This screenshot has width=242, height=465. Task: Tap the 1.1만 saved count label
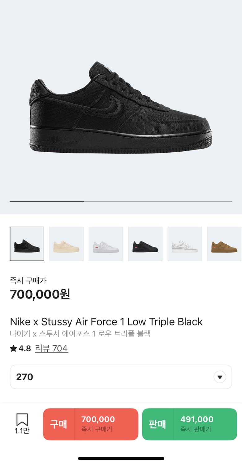click(22, 431)
